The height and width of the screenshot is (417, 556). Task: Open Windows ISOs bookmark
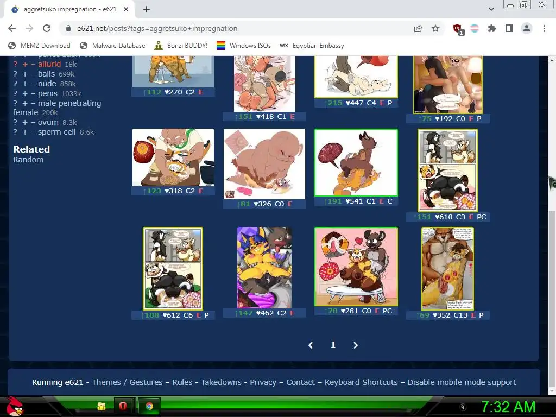click(244, 46)
